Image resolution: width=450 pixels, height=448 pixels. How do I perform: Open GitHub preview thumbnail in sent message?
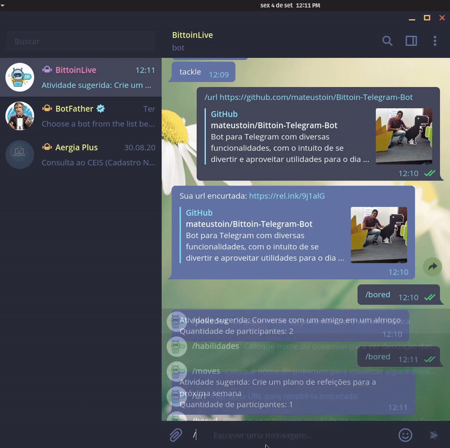pos(403,136)
